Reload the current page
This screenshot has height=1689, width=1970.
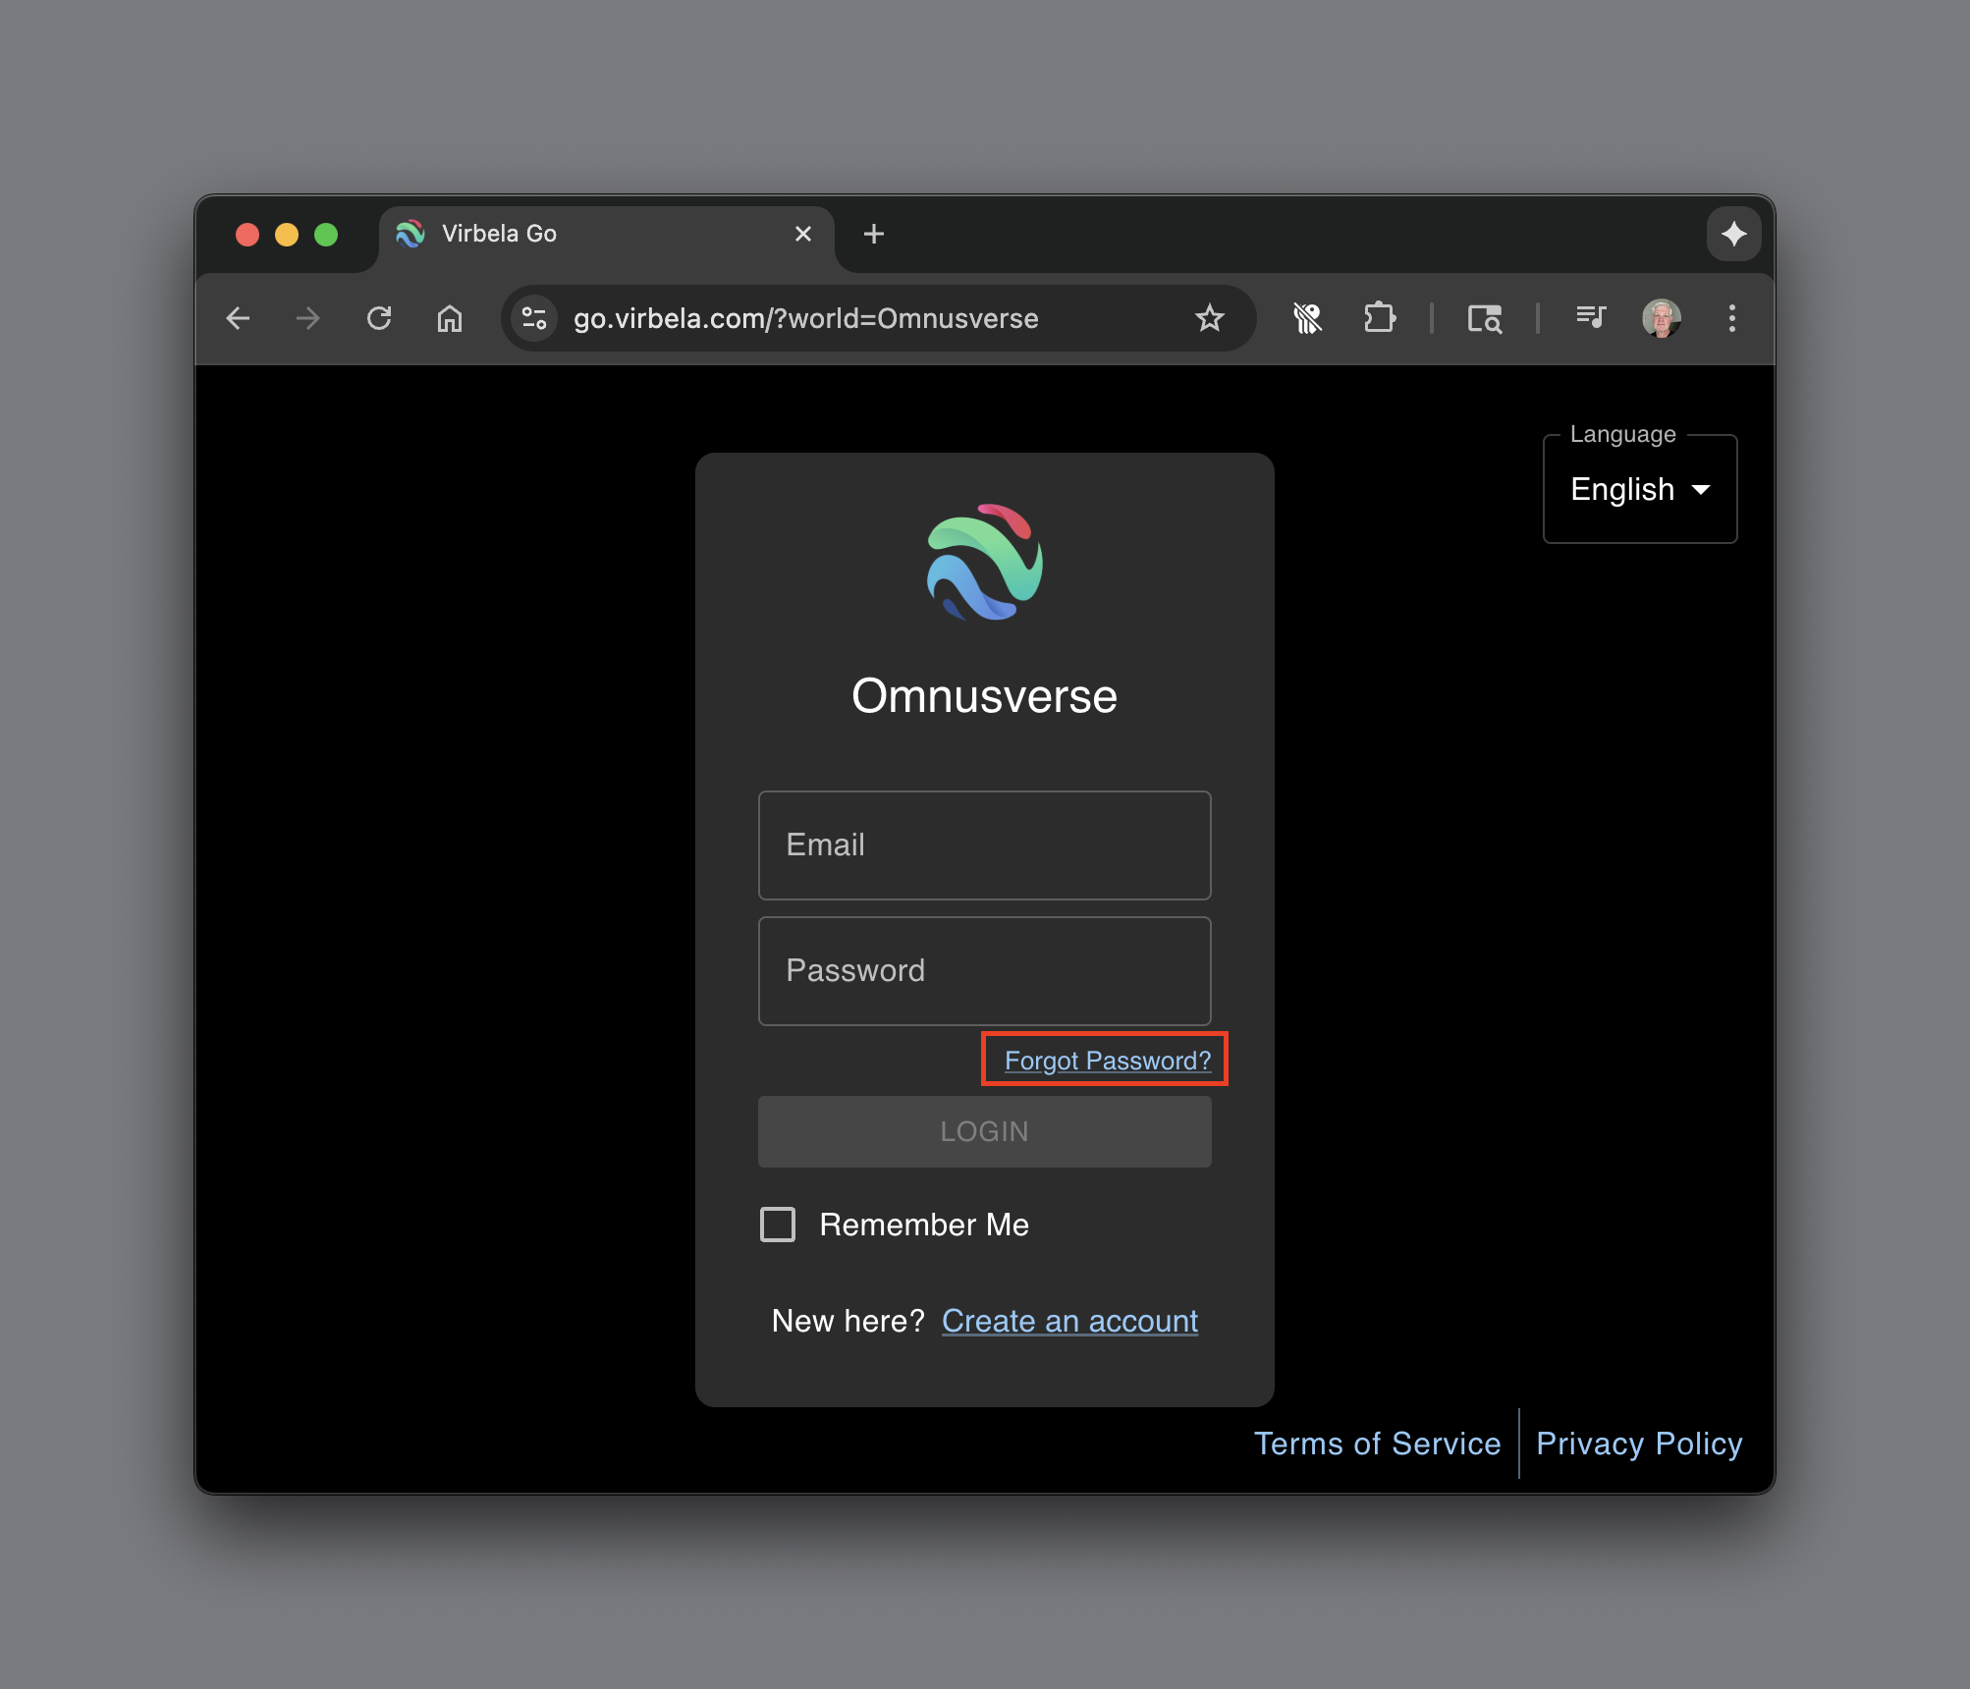(379, 318)
